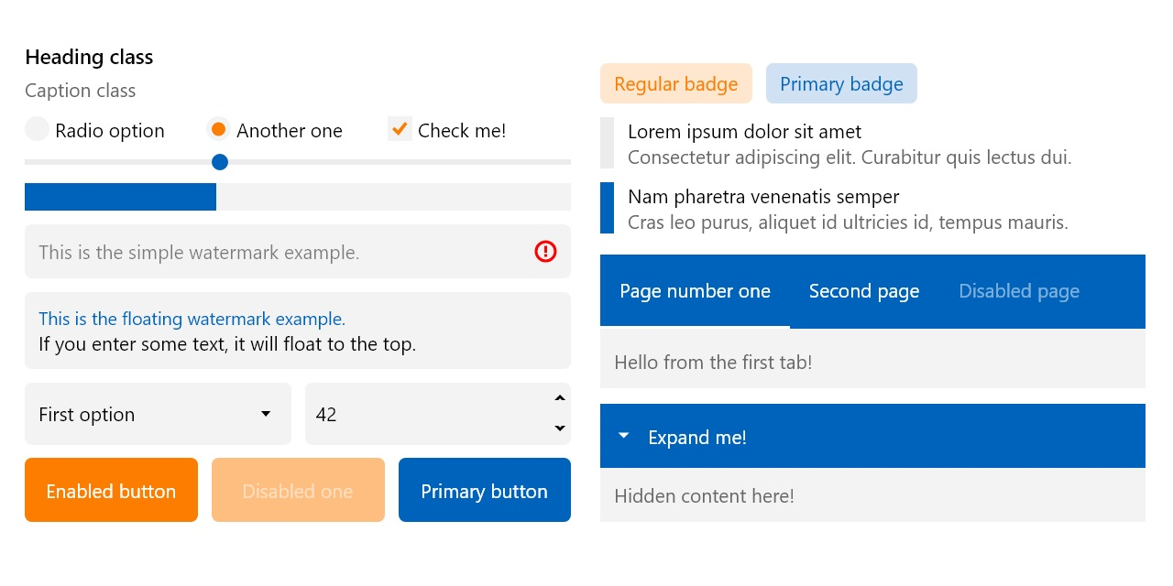Screen dimensions: 1173x586
Task: Select the 'Lorem ipsum dolor sit amet' item
Action: [x=848, y=144]
